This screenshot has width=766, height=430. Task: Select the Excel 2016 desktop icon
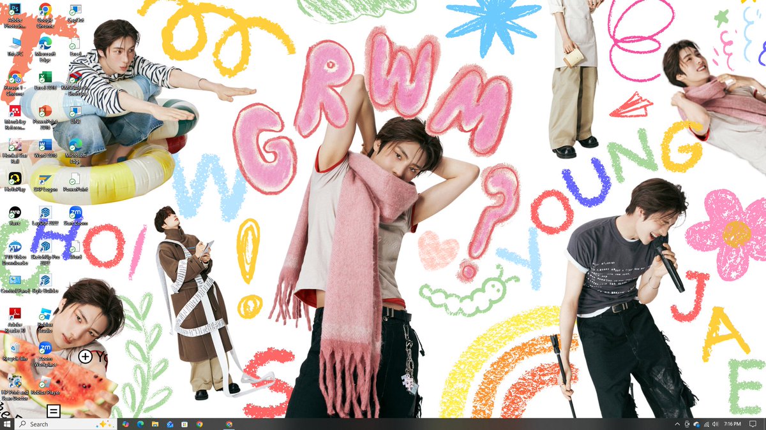tap(45, 82)
